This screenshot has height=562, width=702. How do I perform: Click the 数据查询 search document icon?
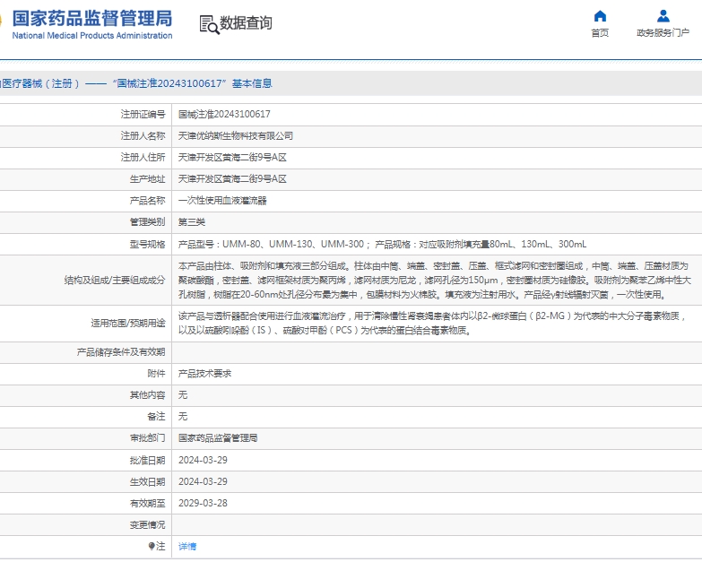click(x=209, y=24)
